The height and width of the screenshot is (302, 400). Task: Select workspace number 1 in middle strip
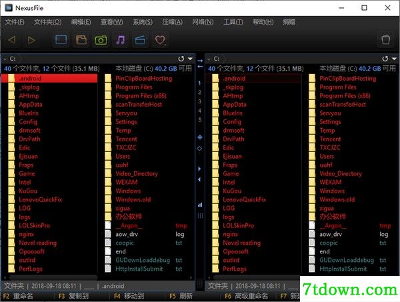(x=200, y=83)
